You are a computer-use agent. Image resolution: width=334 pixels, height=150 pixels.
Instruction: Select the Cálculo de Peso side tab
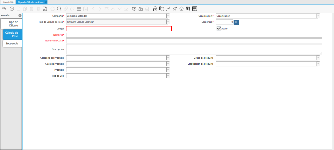pyautogui.click(x=12, y=34)
